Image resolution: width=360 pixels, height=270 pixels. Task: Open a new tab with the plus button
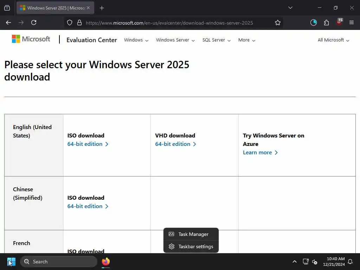pyautogui.click(x=102, y=8)
